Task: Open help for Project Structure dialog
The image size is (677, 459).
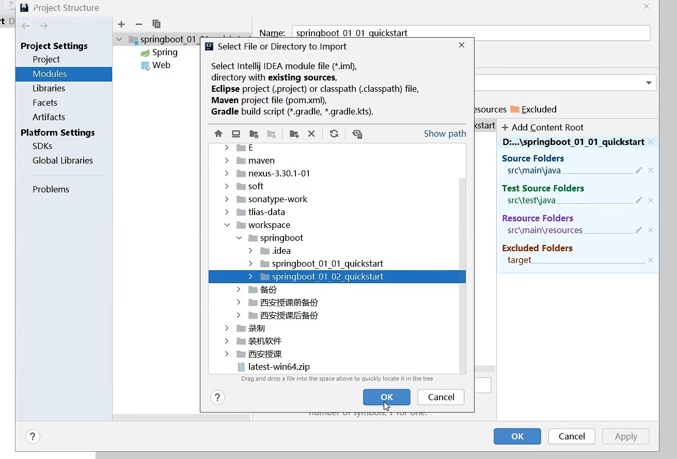Action: point(33,436)
